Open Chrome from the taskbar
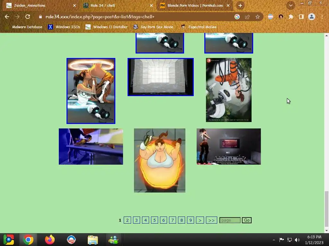 tap(28, 240)
